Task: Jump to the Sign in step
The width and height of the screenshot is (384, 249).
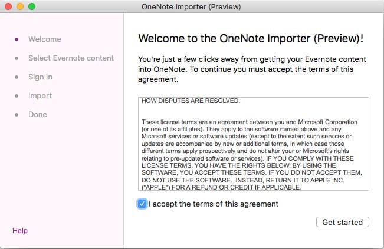Action: coord(40,77)
